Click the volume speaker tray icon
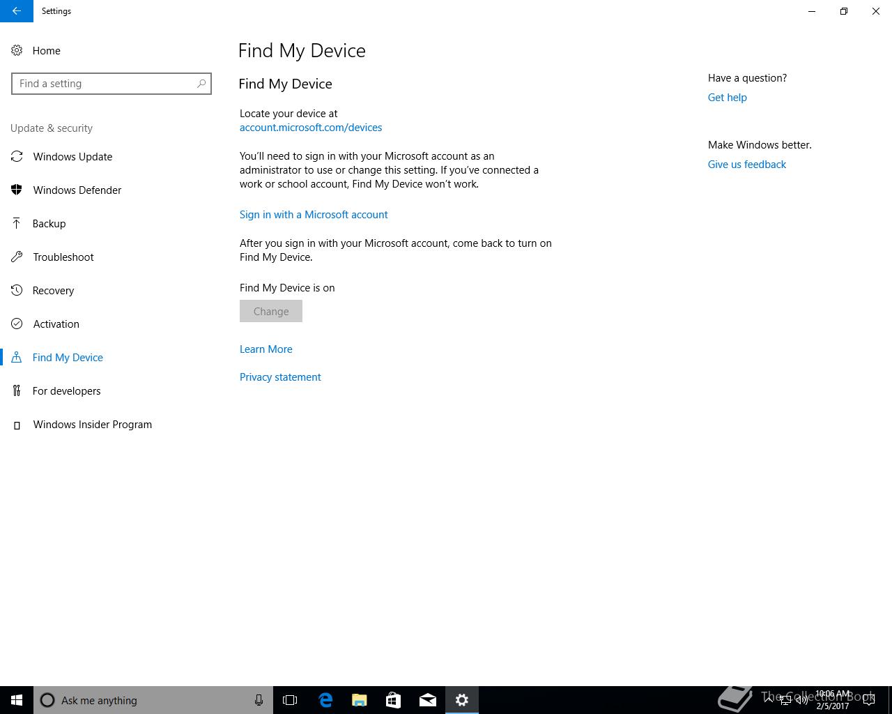The height and width of the screenshot is (714, 892). (801, 700)
